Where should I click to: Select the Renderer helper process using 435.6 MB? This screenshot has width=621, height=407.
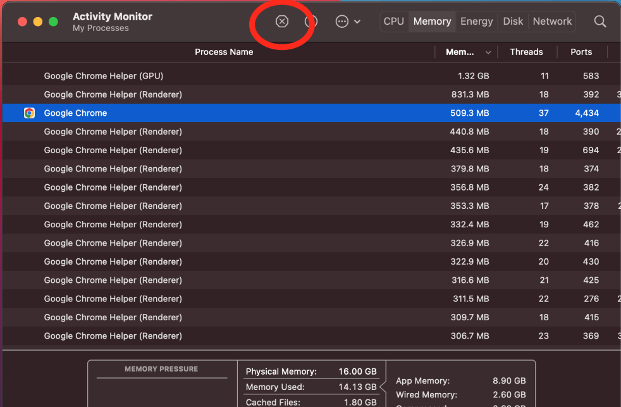113,150
